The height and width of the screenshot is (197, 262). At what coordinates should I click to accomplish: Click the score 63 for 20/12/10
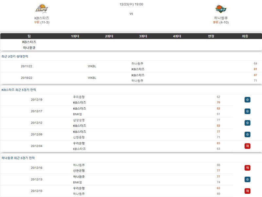point(218,188)
